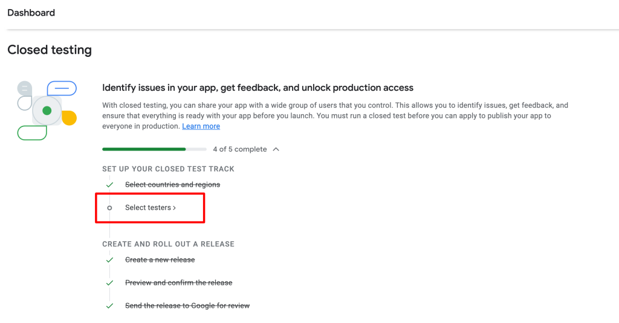Image resolution: width=619 pixels, height=323 pixels.
Task: Click the Closed testing illustration graphic
Action: (x=47, y=111)
